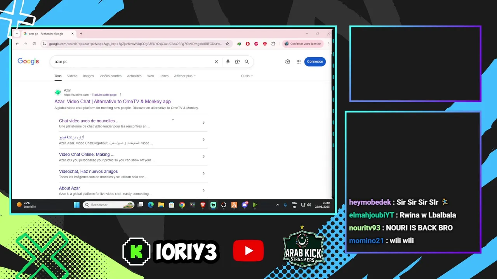Open the Google apps grid
Image resolution: width=497 pixels, height=279 pixels.
[x=299, y=62]
